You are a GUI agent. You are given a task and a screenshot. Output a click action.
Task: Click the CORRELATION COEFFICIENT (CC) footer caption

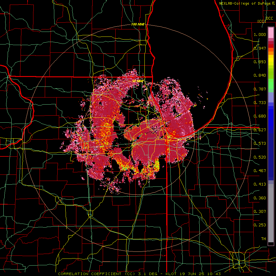[97, 274]
